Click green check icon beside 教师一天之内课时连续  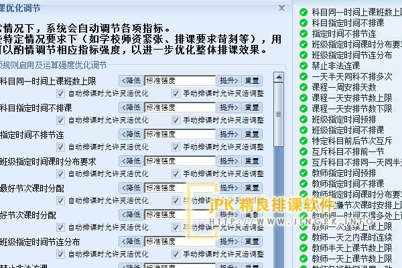point(304,237)
